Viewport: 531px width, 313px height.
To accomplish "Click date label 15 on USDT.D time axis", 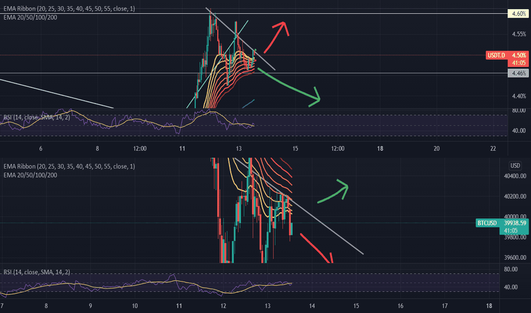I will click(x=295, y=149).
